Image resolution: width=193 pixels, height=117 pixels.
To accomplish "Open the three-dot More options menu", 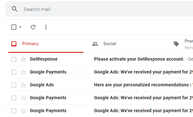I will (46, 27).
